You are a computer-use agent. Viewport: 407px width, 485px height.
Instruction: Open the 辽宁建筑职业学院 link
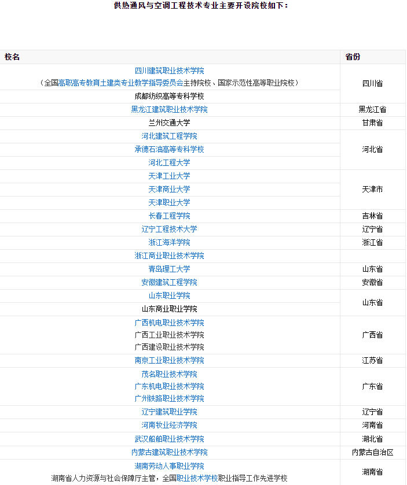click(x=169, y=412)
